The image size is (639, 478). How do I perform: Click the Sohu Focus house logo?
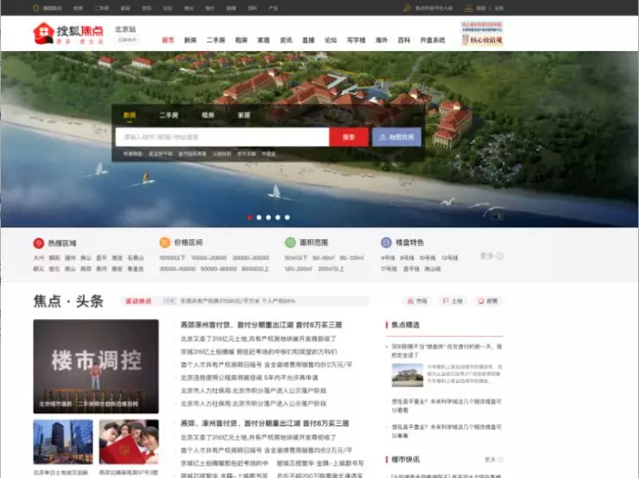pyautogui.click(x=43, y=33)
